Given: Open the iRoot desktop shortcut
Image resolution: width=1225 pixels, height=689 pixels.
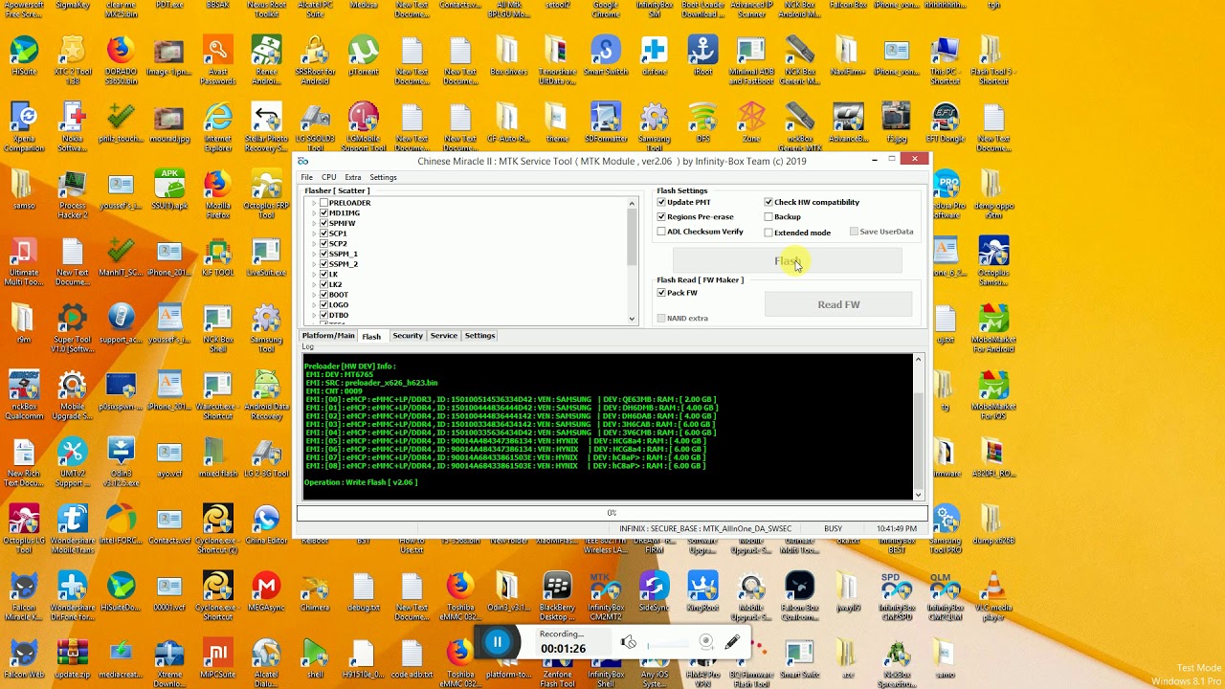Looking at the screenshot, I should (702, 56).
